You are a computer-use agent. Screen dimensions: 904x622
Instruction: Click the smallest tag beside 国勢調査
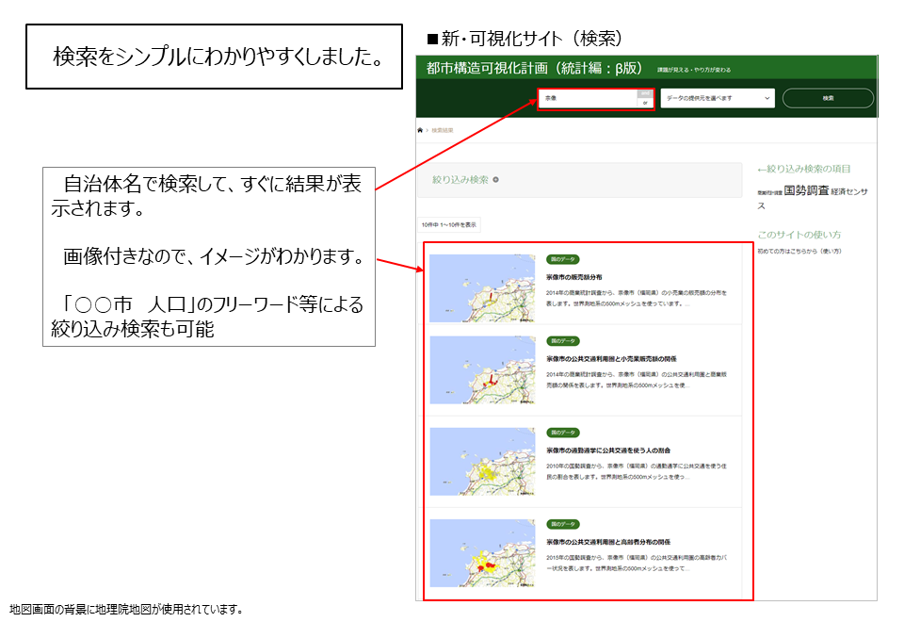coord(769,192)
